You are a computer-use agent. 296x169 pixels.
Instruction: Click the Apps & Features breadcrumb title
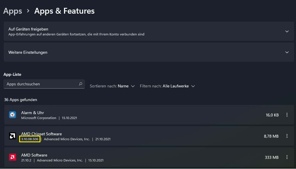(x=64, y=11)
